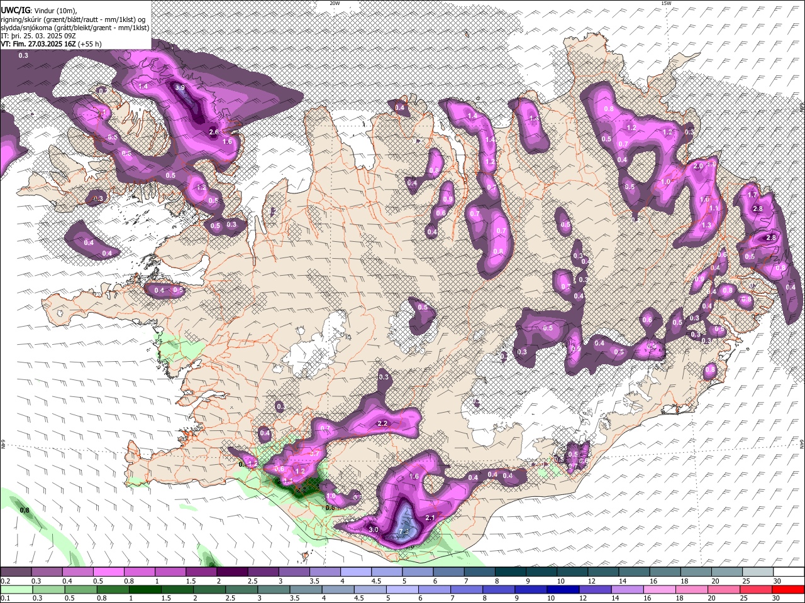This screenshot has width=805, height=603.
Task: Select the darkest purple top-row swatch between 2 and 2.5
Action: (x=231, y=572)
